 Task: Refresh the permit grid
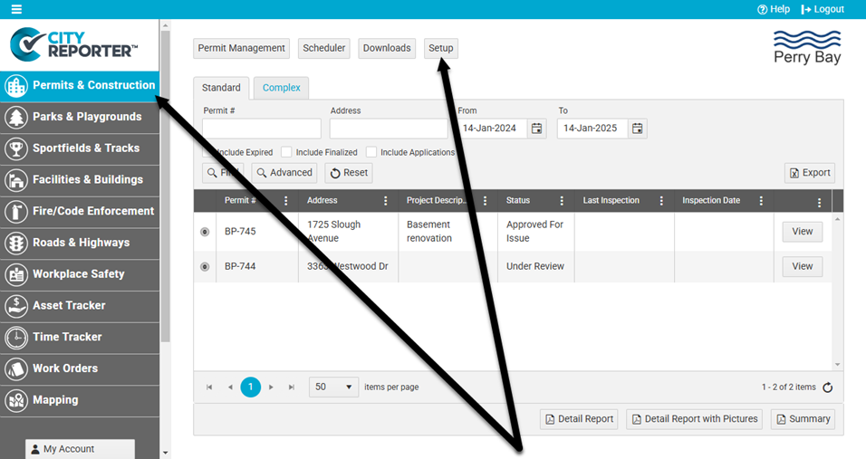point(827,387)
